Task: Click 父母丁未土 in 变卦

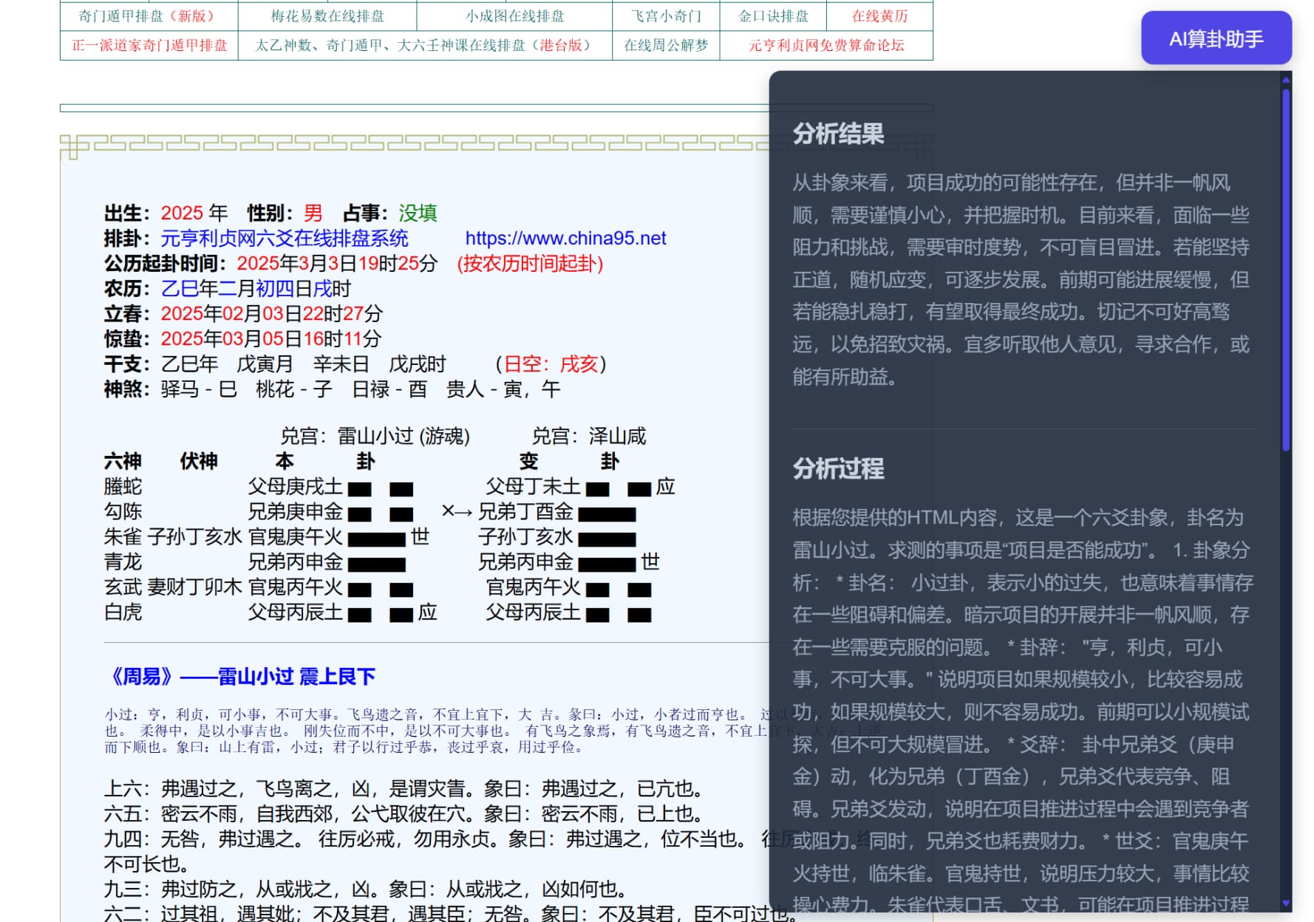Action: tap(533, 486)
